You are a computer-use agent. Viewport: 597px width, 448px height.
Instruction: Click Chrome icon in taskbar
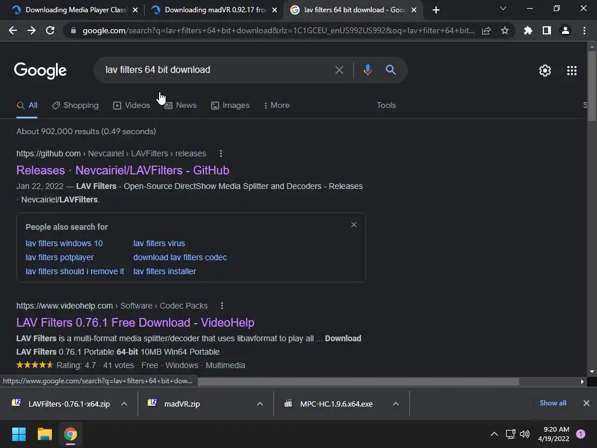(x=71, y=434)
